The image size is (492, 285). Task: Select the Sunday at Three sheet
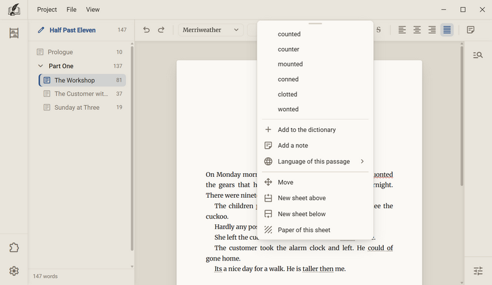pos(82,107)
